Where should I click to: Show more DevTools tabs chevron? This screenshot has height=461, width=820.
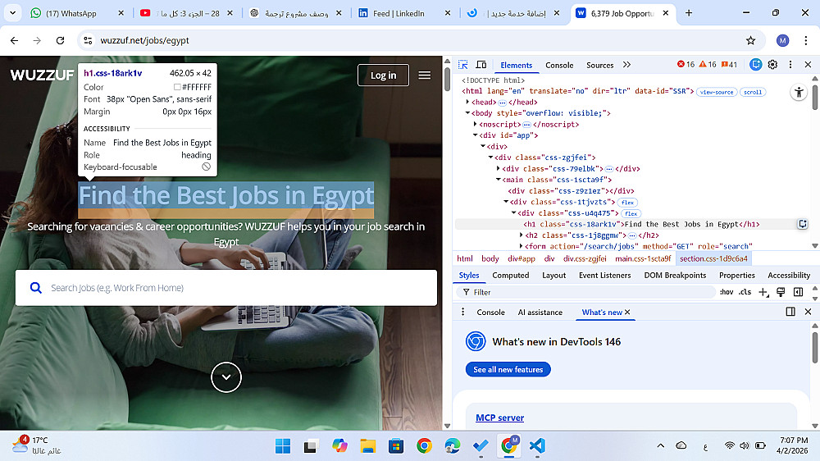626,65
